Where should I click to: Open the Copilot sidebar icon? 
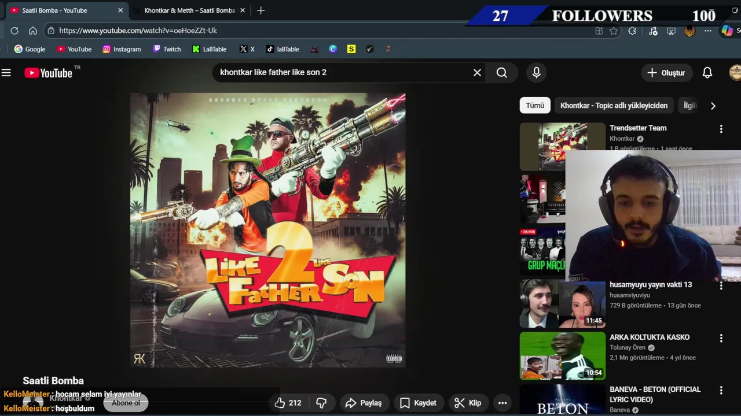click(727, 31)
